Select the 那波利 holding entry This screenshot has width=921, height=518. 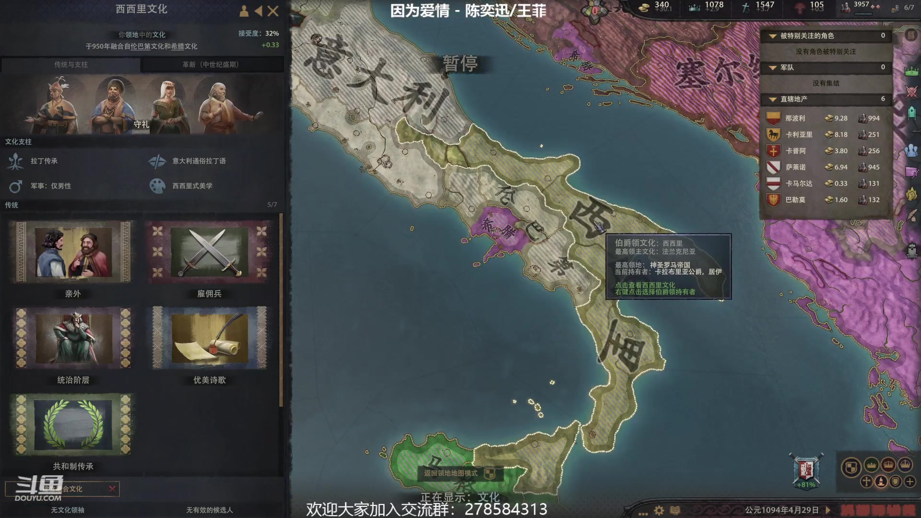[826, 118]
